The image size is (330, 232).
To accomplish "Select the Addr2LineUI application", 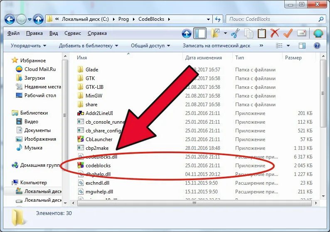I will pos(95,113).
